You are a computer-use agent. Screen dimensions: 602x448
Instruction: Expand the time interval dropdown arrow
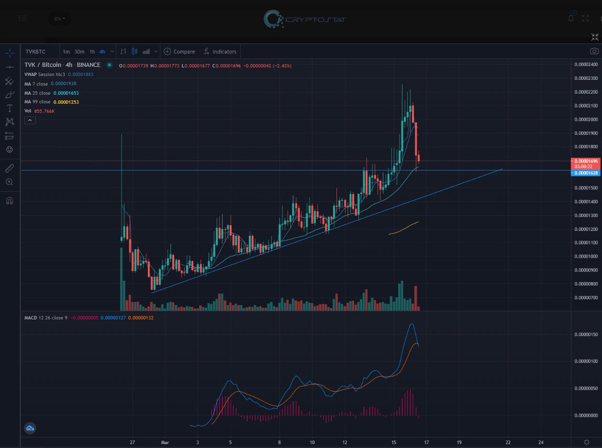click(x=111, y=51)
